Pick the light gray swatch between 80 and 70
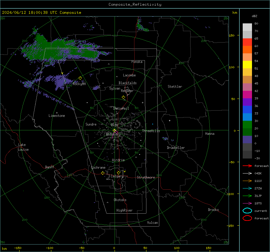This screenshot has width=270, height=252. 247,27
